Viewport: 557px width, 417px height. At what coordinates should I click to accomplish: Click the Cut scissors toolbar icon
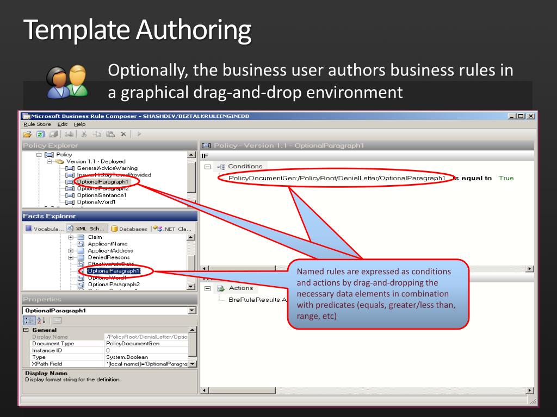pos(84,135)
